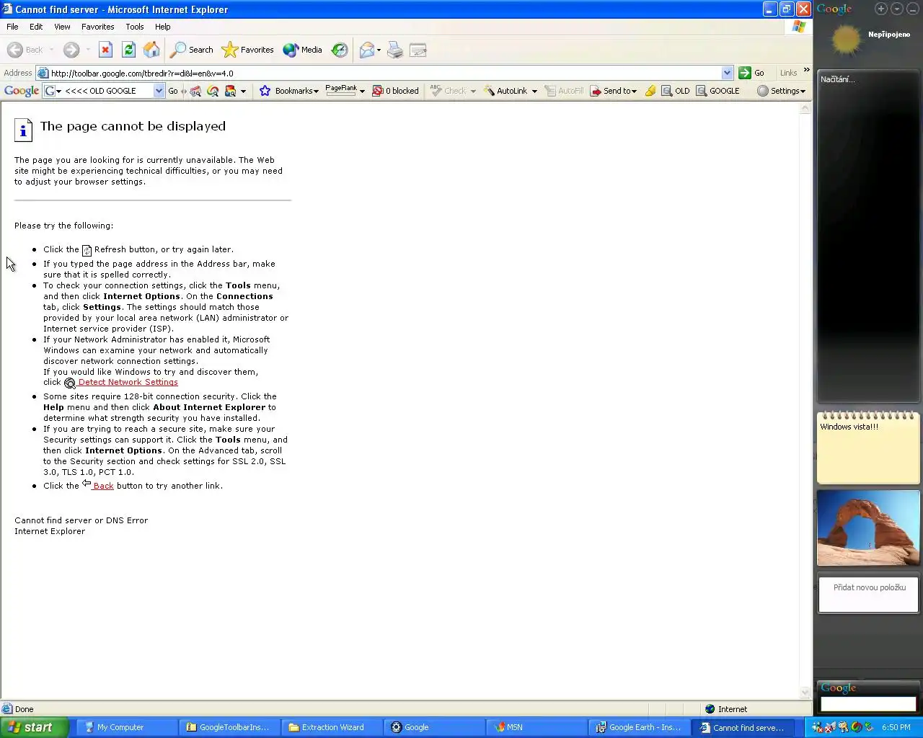923x738 pixels.
Task: Click the Google site search magnifier icon
Action: click(213, 91)
